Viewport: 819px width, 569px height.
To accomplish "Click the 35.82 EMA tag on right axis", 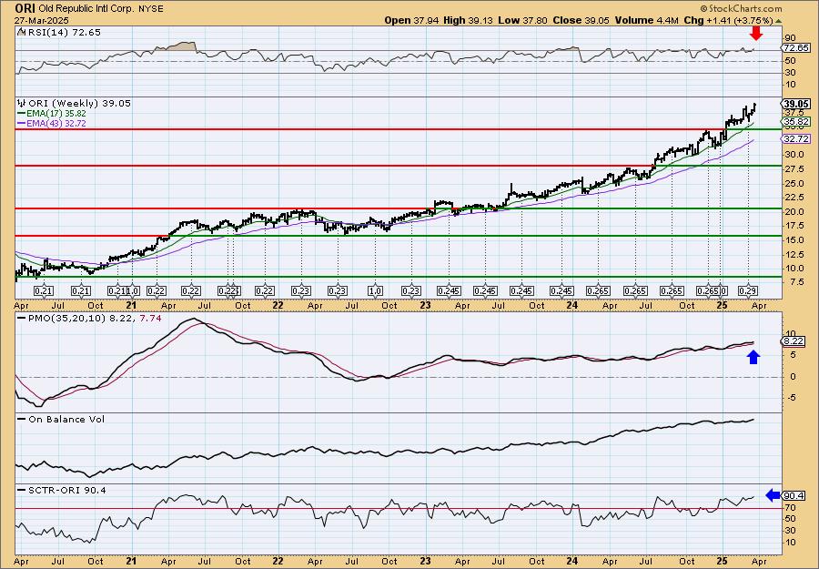I will click(797, 122).
